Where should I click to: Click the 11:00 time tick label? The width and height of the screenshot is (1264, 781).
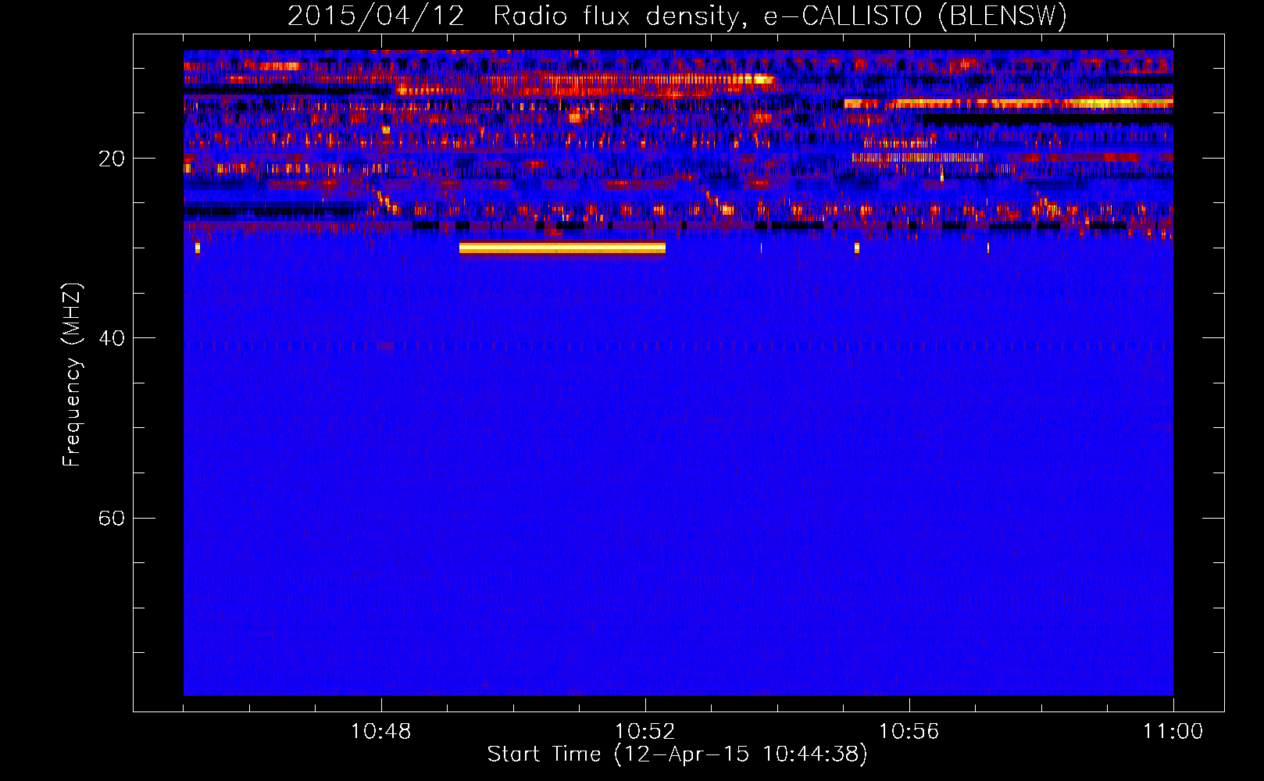click(1173, 732)
